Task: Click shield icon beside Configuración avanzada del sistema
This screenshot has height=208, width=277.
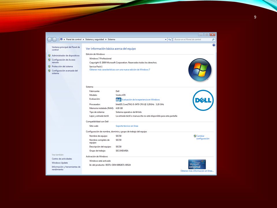Action: click(49, 70)
